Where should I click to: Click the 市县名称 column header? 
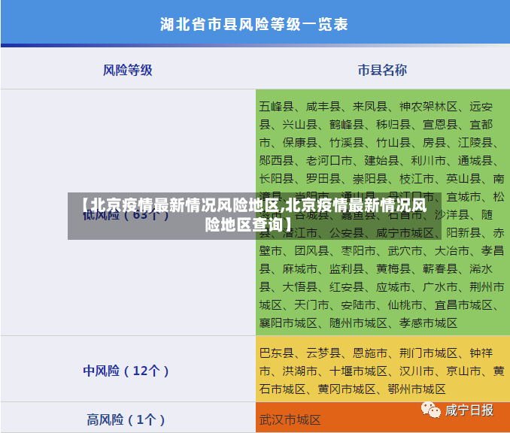pyautogui.click(x=382, y=70)
